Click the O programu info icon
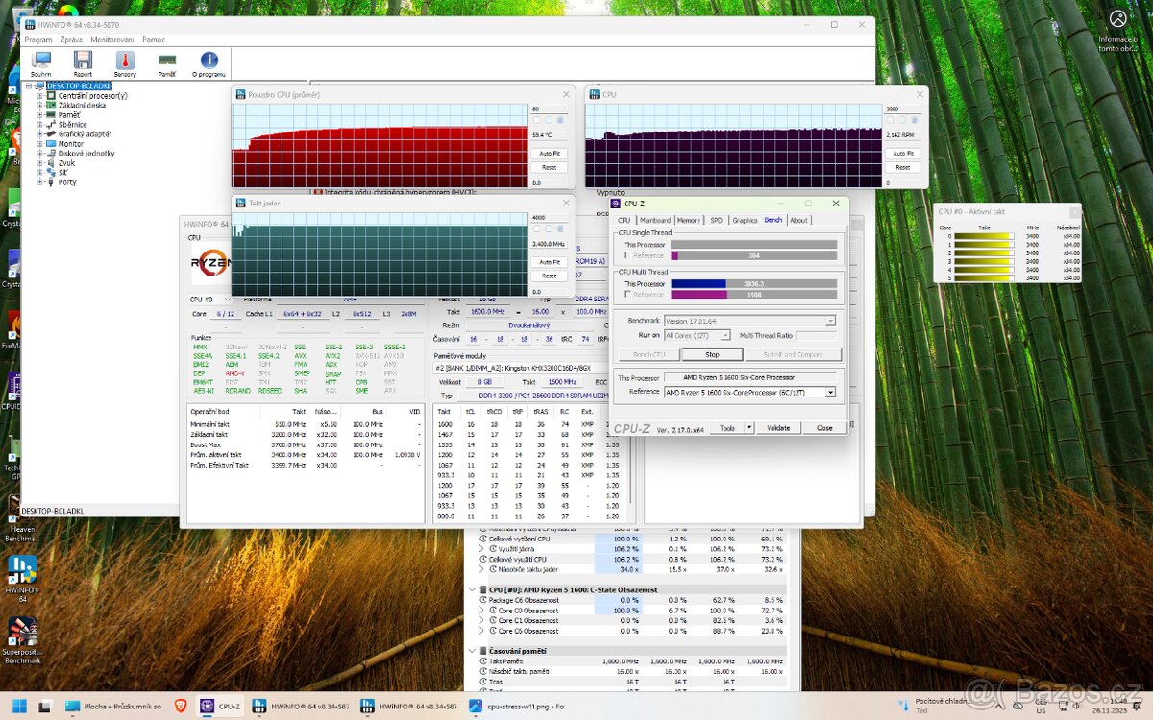 tap(209, 61)
